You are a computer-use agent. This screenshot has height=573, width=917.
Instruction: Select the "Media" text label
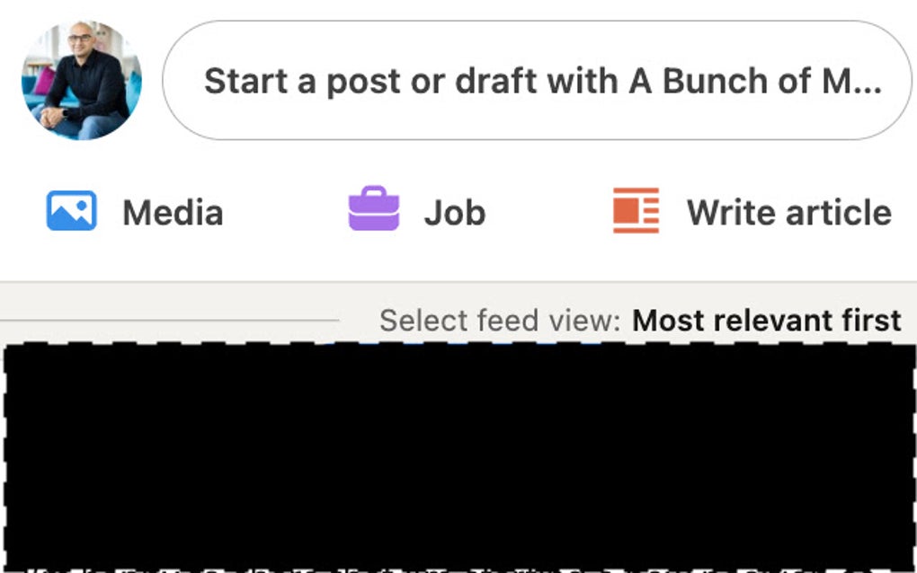[x=173, y=213]
